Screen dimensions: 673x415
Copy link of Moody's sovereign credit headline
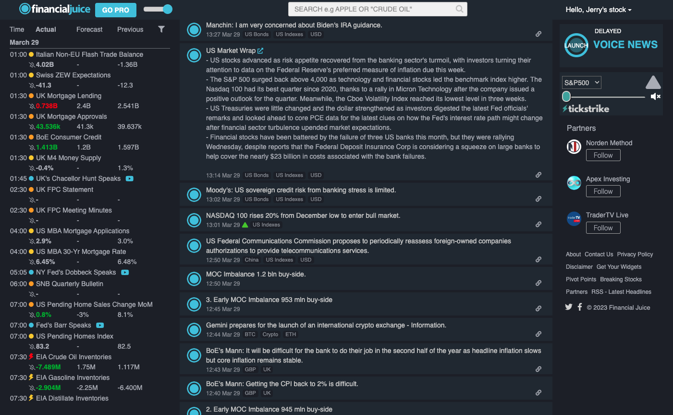(x=538, y=199)
